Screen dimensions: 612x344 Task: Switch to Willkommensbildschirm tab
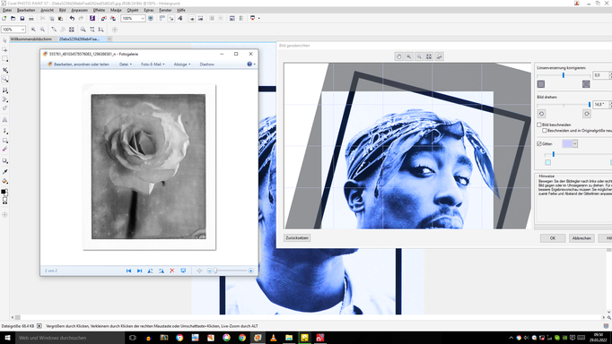click(x=31, y=39)
